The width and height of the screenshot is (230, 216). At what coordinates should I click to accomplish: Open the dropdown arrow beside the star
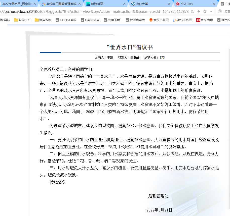[x=211, y=12]
